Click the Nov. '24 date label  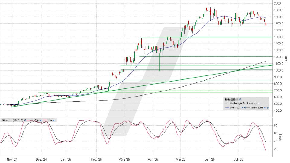(x=12, y=159)
